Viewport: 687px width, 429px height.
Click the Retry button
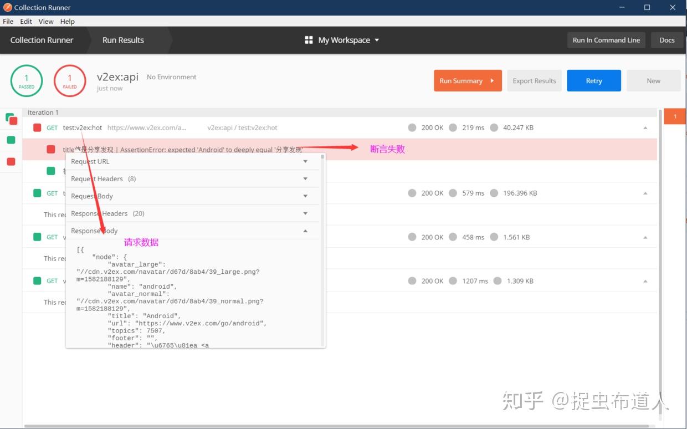tap(593, 80)
